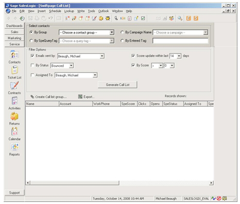Open Returns from the navigation bar
The height and width of the screenshot is (204, 240).
[x=14, y=119]
